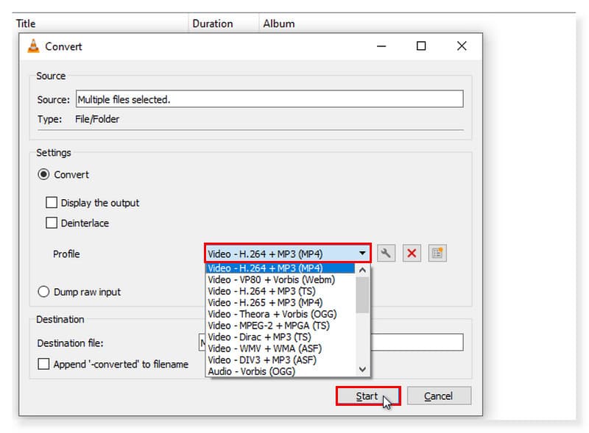Screen dimensions: 589x433
Task: Select Video - H.265 + MP3 (MP4) profile
Action: (267, 302)
